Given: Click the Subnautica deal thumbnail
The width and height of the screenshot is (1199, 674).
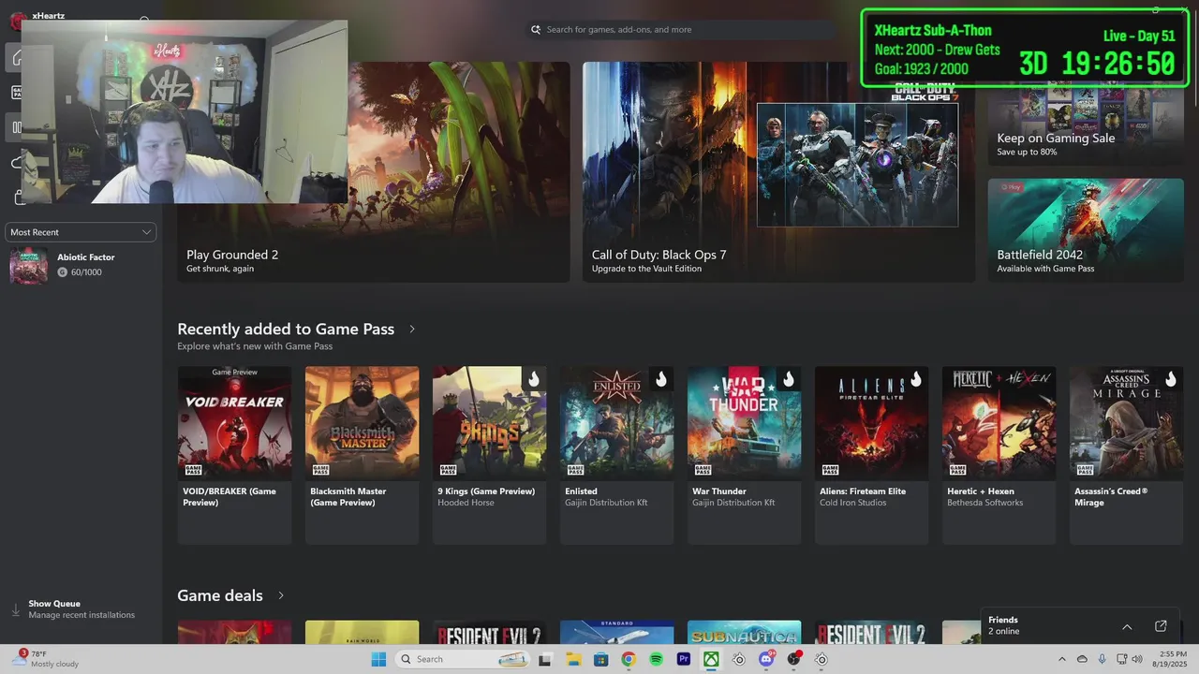Looking at the screenshot, I should (x=744, y=632).
